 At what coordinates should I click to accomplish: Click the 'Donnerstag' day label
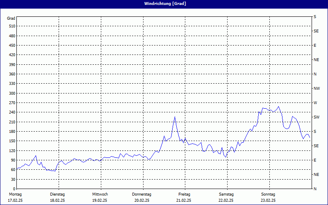point(142,194)
